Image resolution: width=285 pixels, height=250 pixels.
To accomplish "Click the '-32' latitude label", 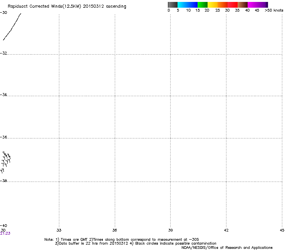I will click(3, 53).
